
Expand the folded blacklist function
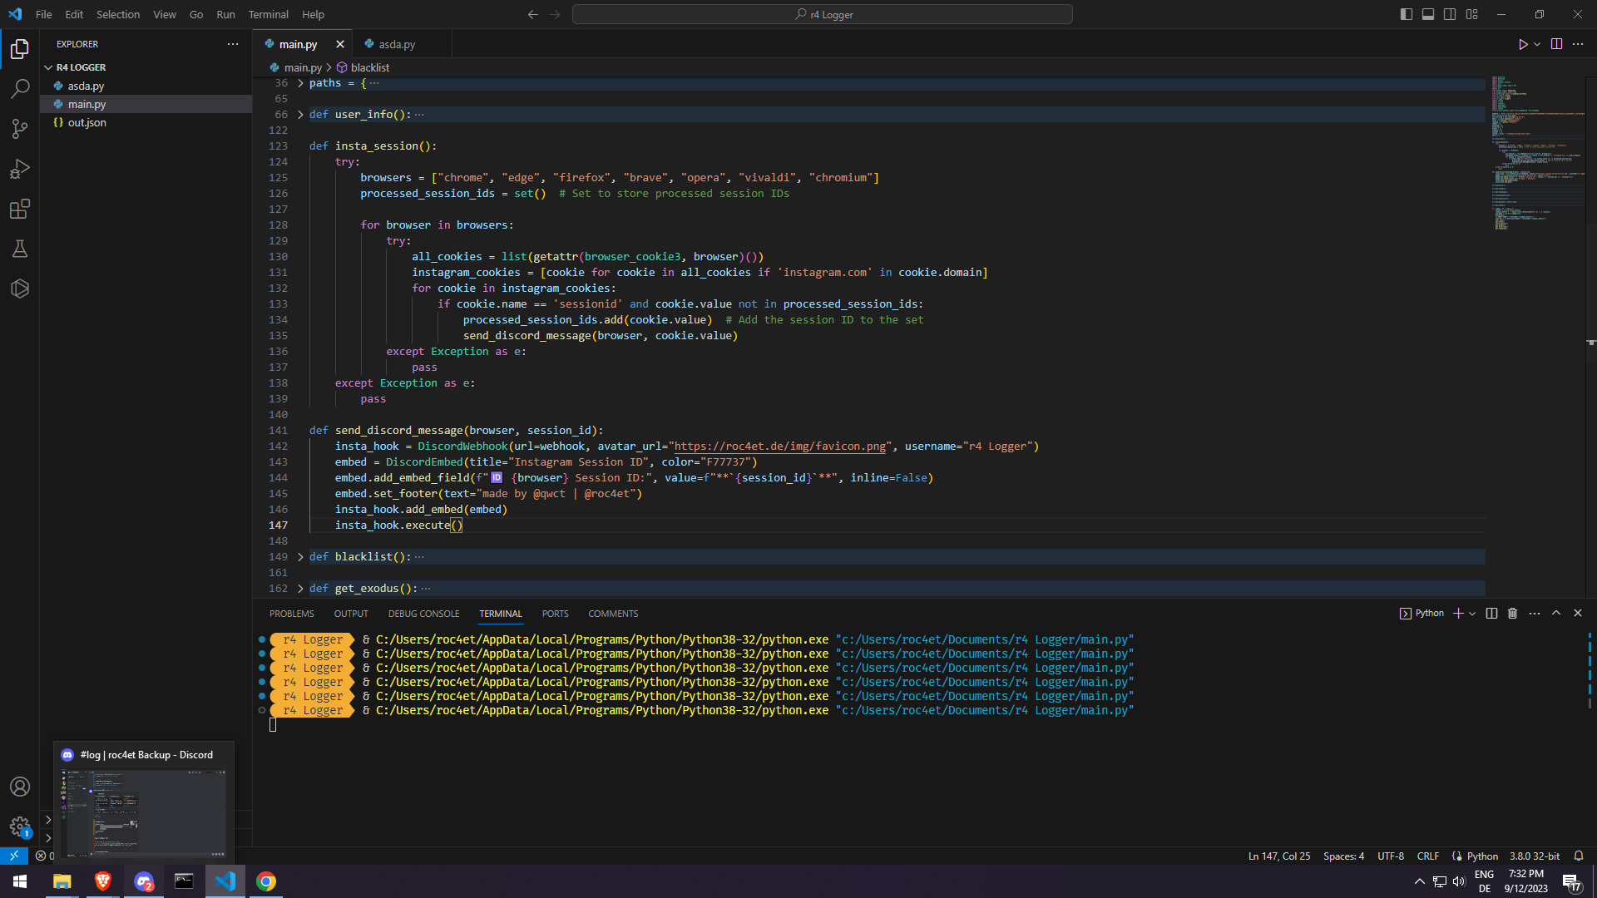point(300,557)
